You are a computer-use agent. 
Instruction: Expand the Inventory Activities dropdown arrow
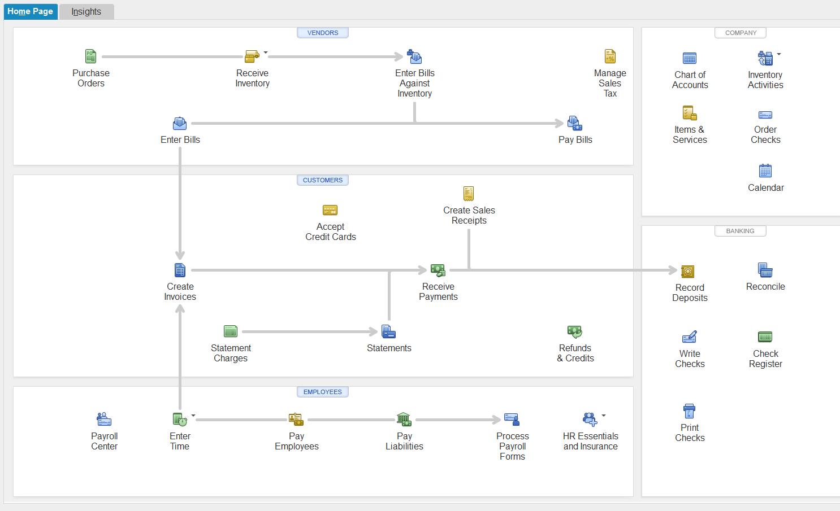click(x=779, y=55)
